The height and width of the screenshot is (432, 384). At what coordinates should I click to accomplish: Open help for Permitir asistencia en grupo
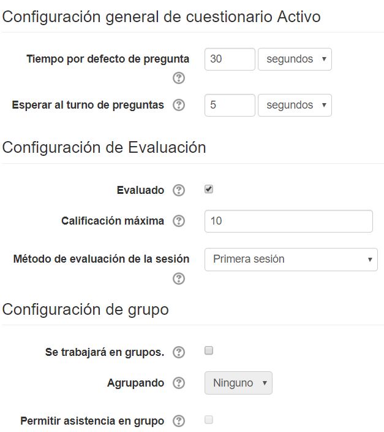[x=179, y=421]
